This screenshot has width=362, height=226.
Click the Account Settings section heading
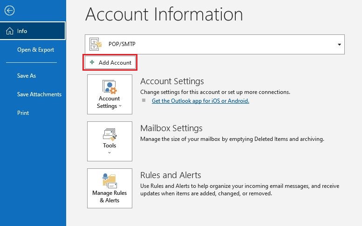pyautogui.click(x=172, y=81)
